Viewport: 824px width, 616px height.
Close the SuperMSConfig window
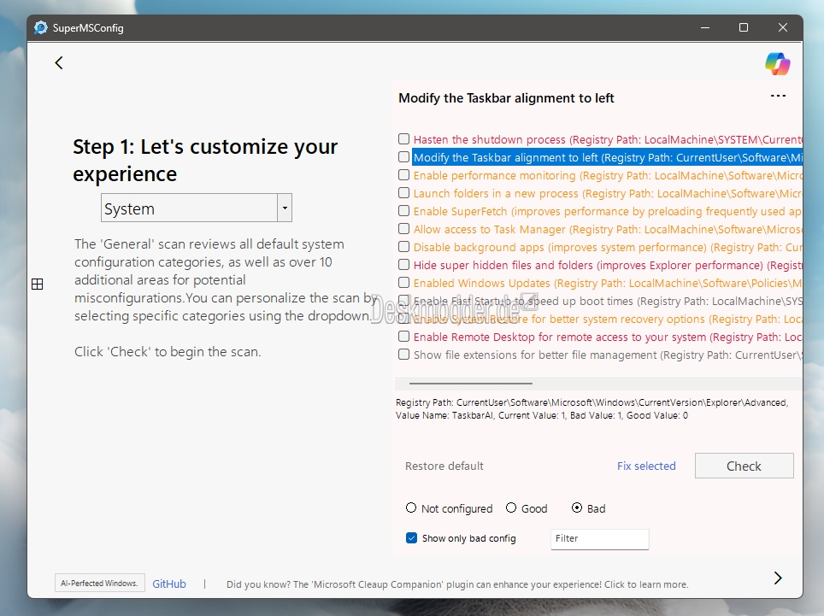782,27
